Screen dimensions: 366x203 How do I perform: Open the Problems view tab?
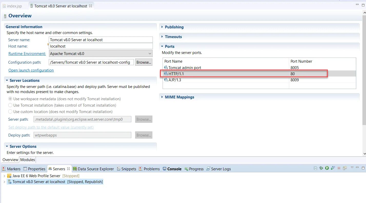[149, 169]
